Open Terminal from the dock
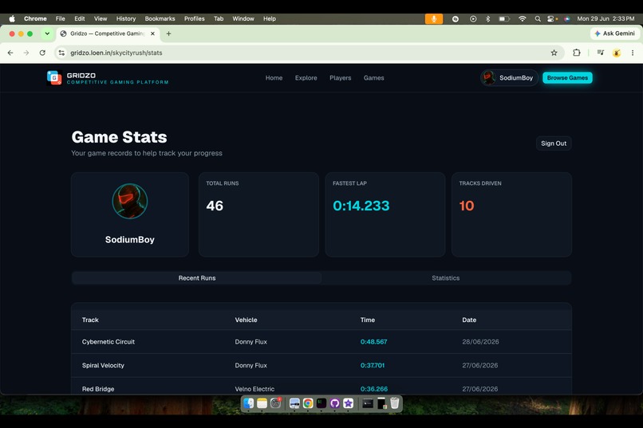Image resolution: width=643 pixels, height=428 pixels. point(321,403)
